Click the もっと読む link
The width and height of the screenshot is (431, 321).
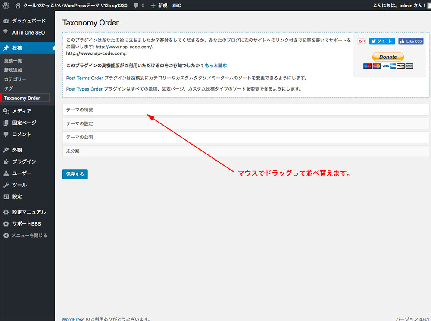pyautogui.click(x=216, y=66)
